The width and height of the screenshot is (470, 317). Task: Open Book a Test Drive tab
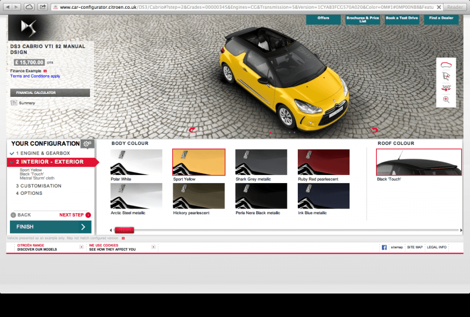pos(402,19)
